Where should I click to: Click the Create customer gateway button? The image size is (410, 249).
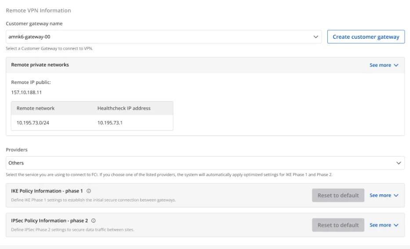(366, 37)
